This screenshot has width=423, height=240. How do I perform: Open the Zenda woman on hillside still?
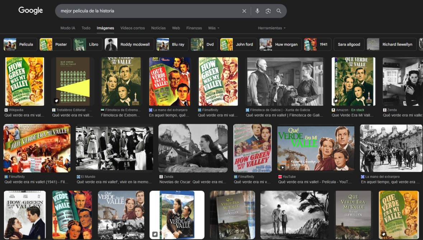(x=193, y=148)
